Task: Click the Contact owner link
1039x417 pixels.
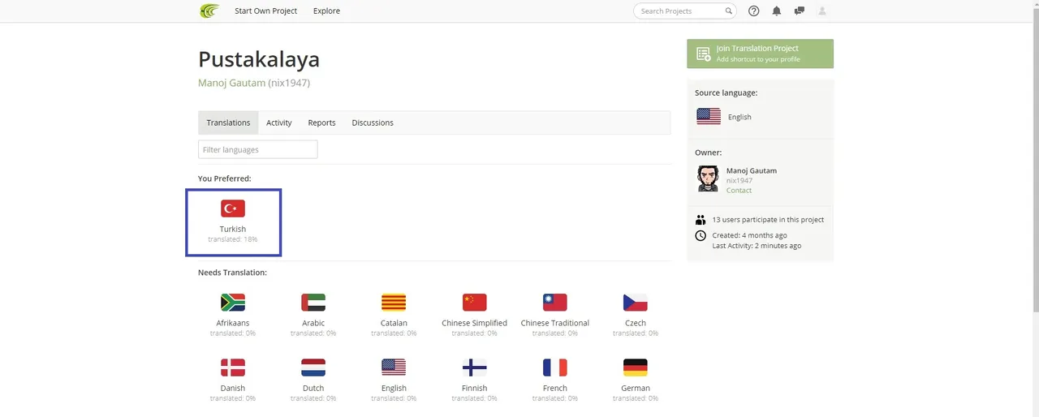Action: tap(739, 191)
